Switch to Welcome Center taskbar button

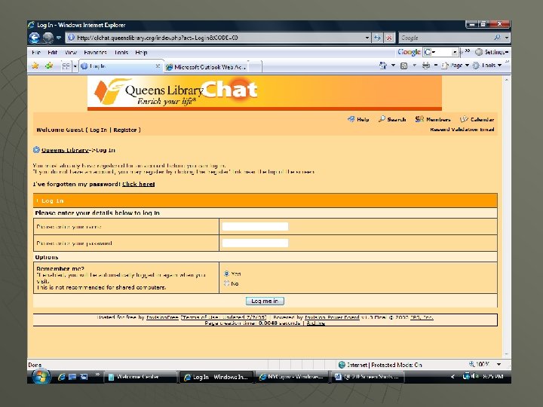coord(140,377)
